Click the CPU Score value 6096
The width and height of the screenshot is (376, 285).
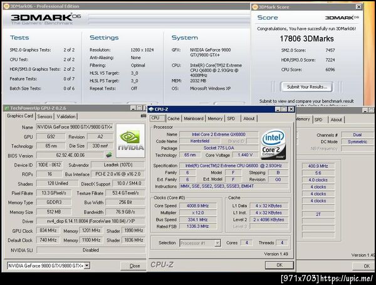[330, 70]
